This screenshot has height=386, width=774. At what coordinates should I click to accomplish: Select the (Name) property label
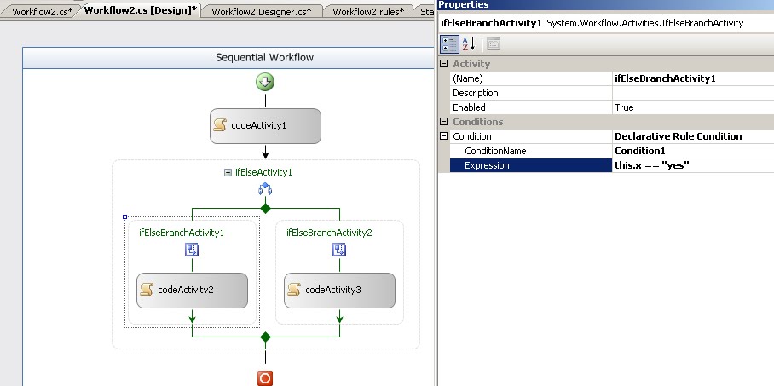point(467,78)
